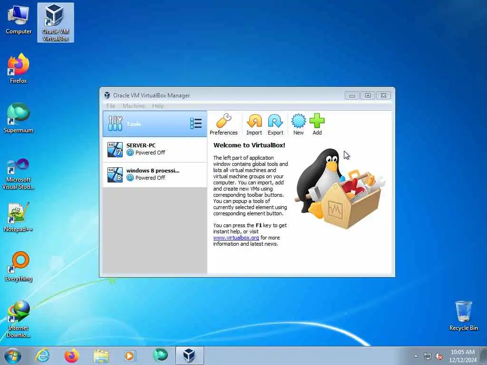Click the network tray icon

tap(428, 356)
